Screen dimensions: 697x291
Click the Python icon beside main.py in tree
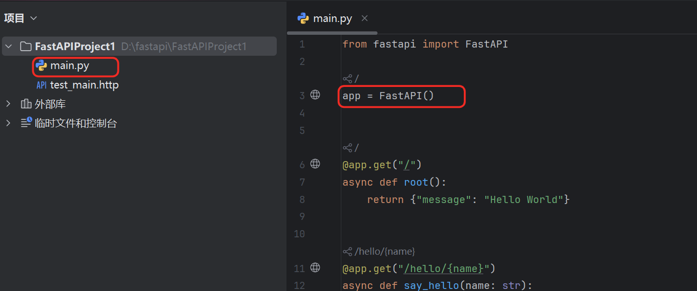(x=42, y=66)
